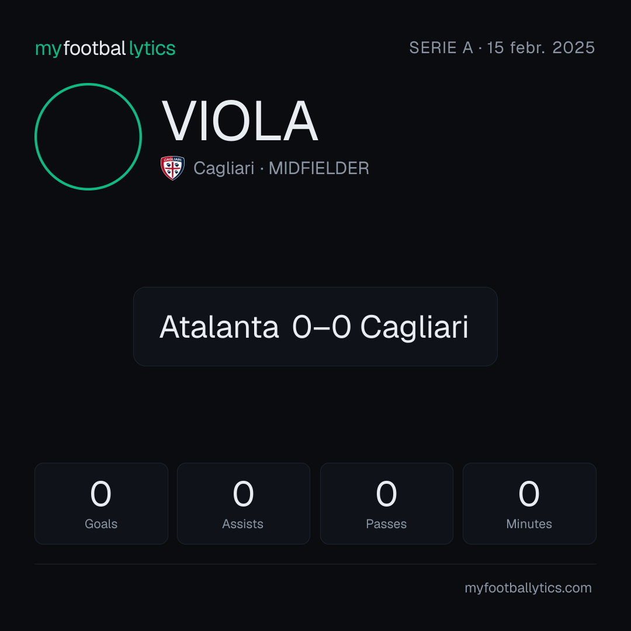Click the zero value above Minutes
This screenshot has width=631, height=631.
tap(529, 494)
